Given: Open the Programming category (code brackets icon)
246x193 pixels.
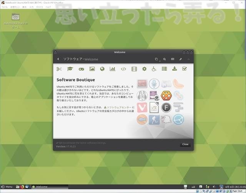Looking at the screenshot, I should tap(123, 69).
